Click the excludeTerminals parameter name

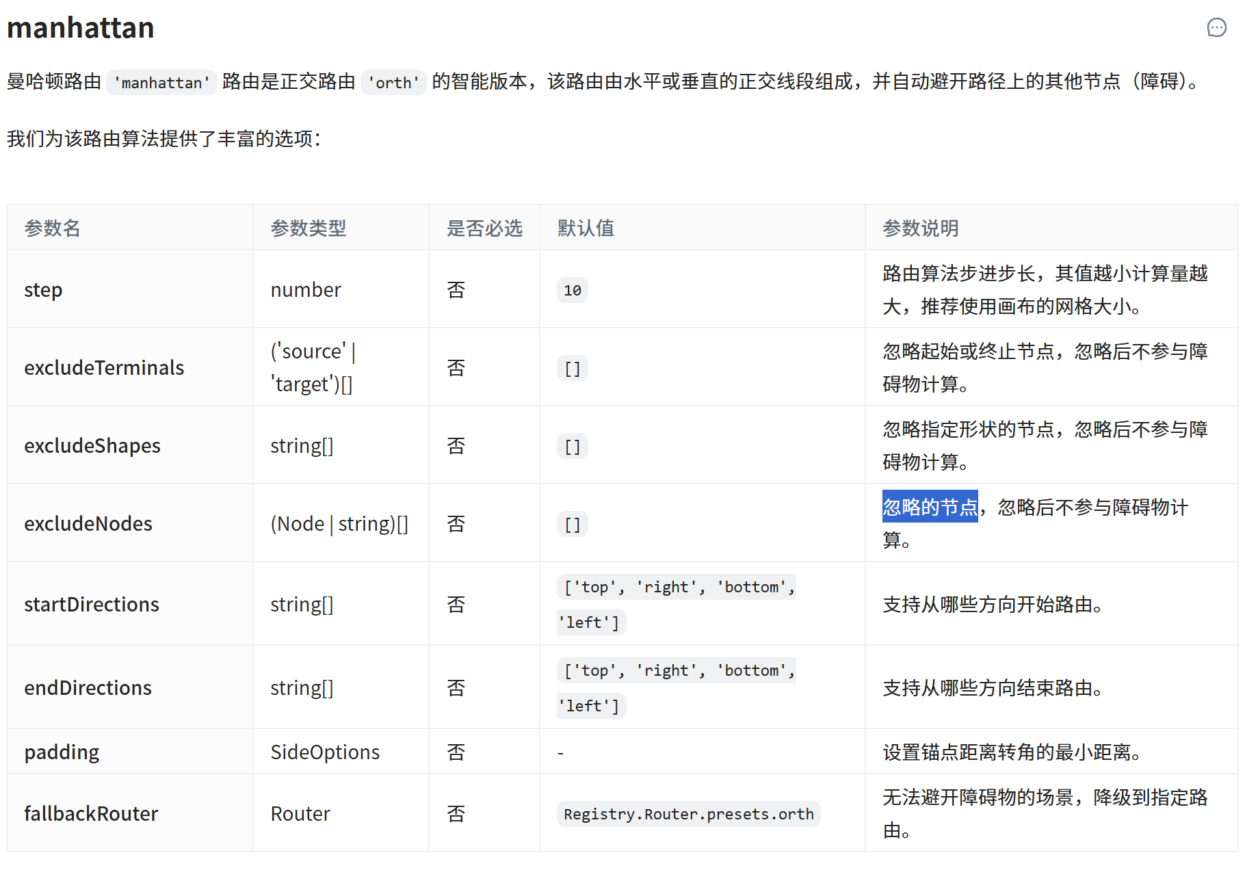click(x=104, y=368)
